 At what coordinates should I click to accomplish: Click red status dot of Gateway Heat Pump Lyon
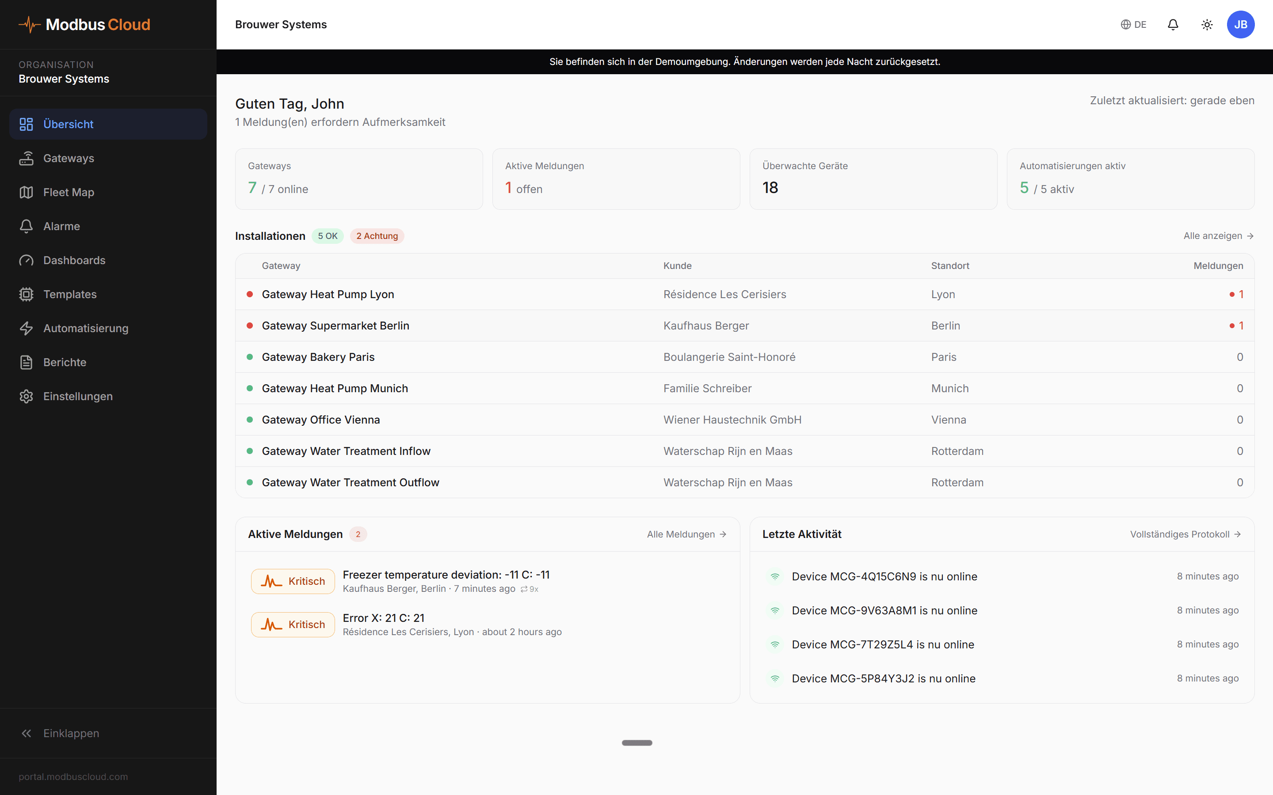pos(250,295)
